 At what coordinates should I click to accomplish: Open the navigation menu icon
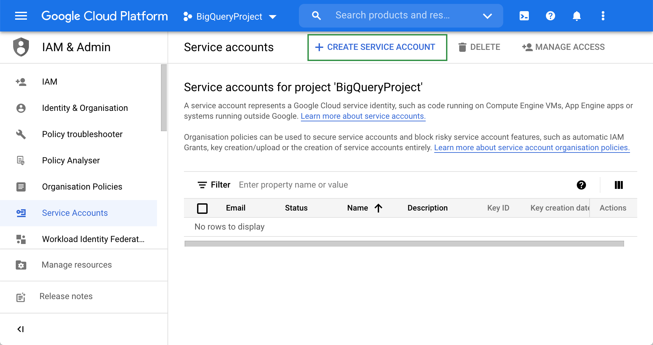[x=21, y=16]
